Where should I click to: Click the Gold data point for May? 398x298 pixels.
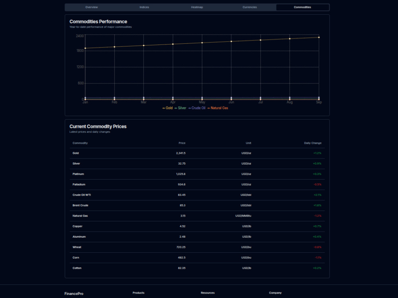202,43
